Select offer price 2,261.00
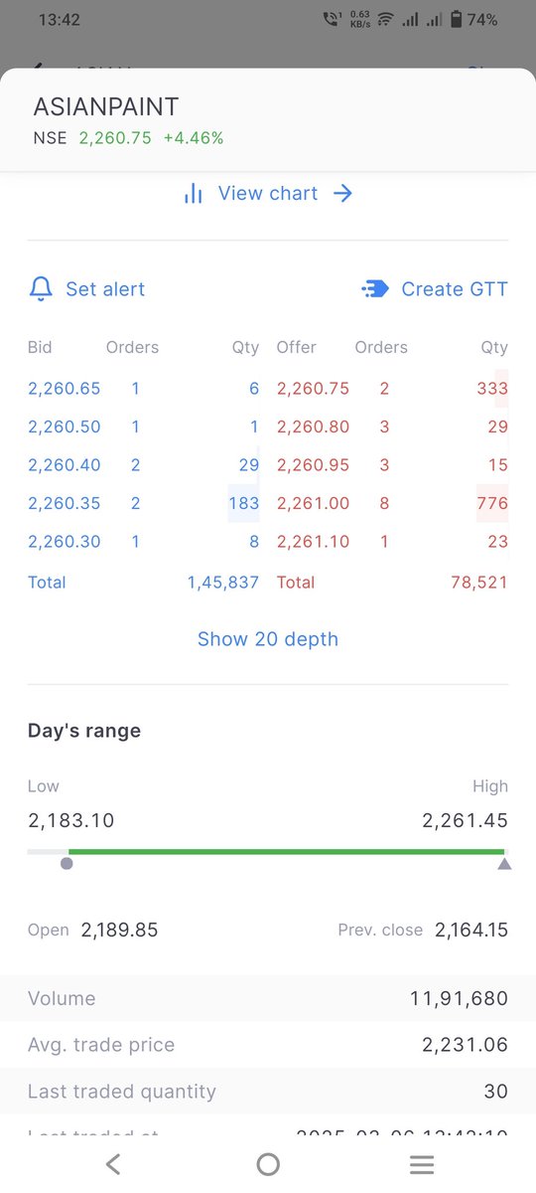536x1193 pixels. [314, 503]
